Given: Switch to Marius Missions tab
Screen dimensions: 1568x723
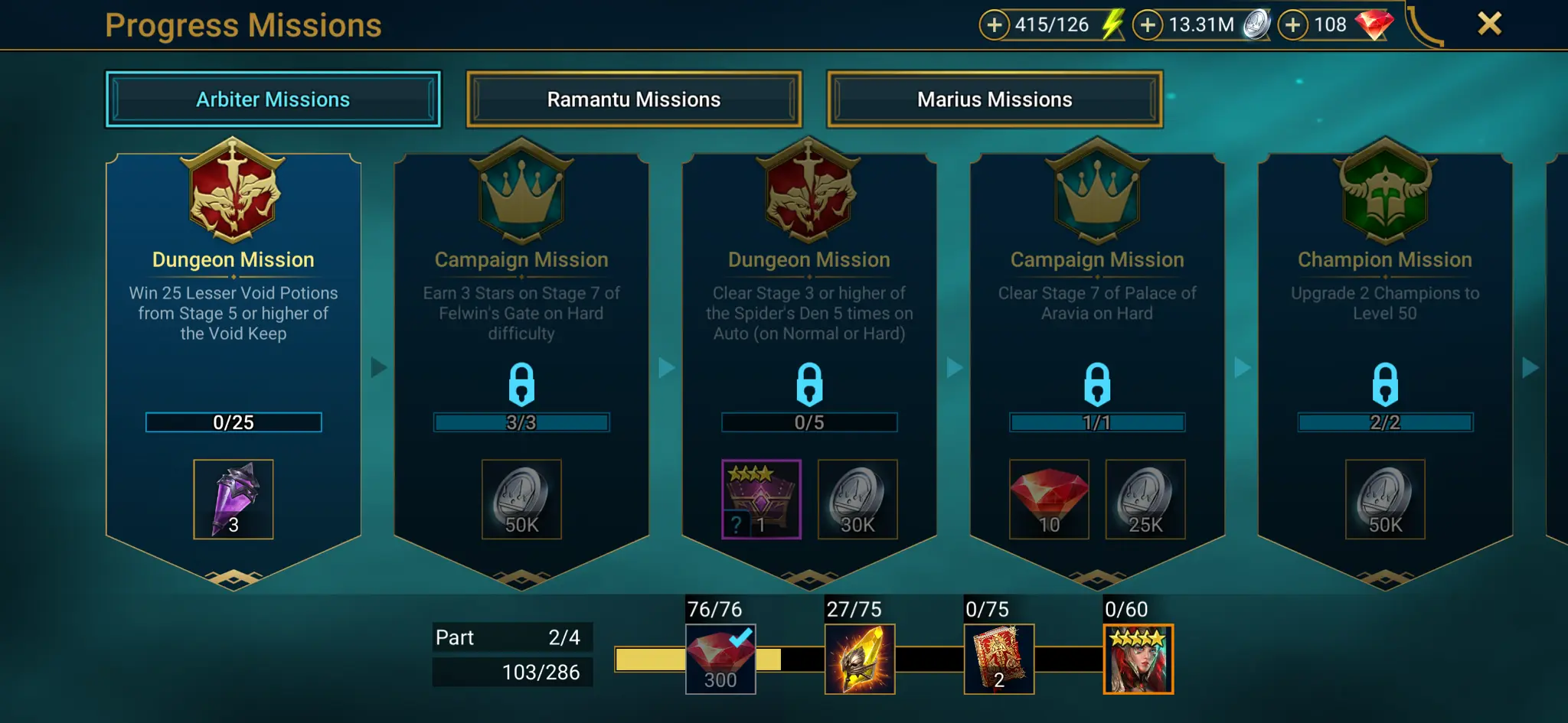Looking at the screenshot, I should point(995,99).
